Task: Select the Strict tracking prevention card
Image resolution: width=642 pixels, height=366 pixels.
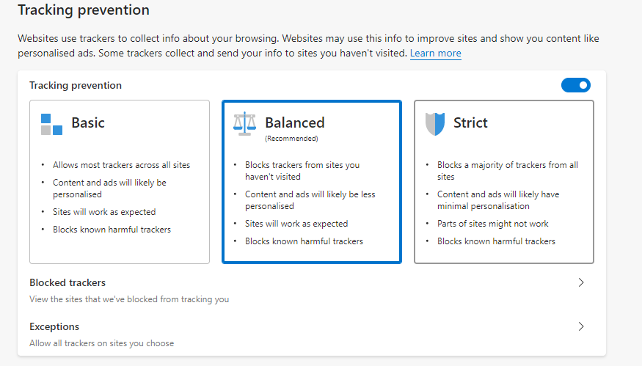Action: pyautogui.click(x=503, y=182)
